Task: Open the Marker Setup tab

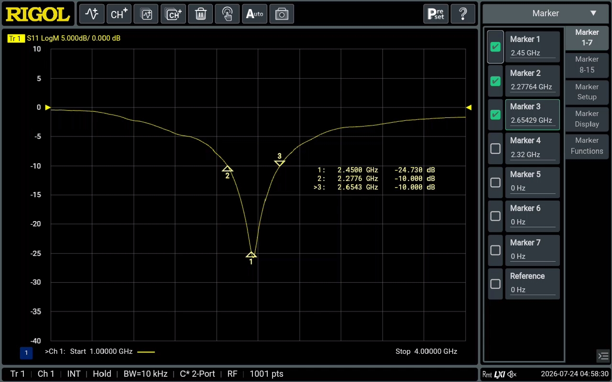Action: [587, 92]
